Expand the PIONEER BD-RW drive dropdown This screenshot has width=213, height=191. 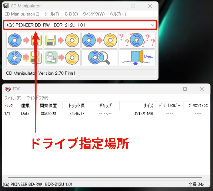(152, 25)
